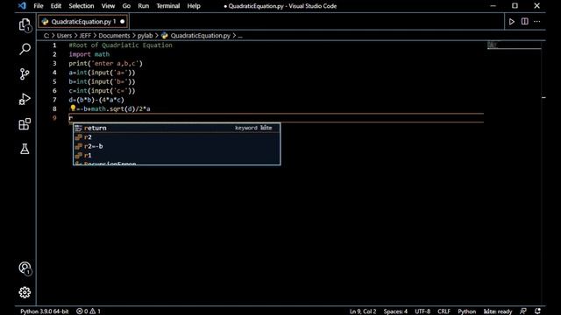Viewport: 561px width, 315px height.
Task: Click the Python language mode indicator
Action: click(x=467, y=311)
